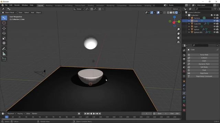Open the timeline Keying dropdown

[21, 114]
